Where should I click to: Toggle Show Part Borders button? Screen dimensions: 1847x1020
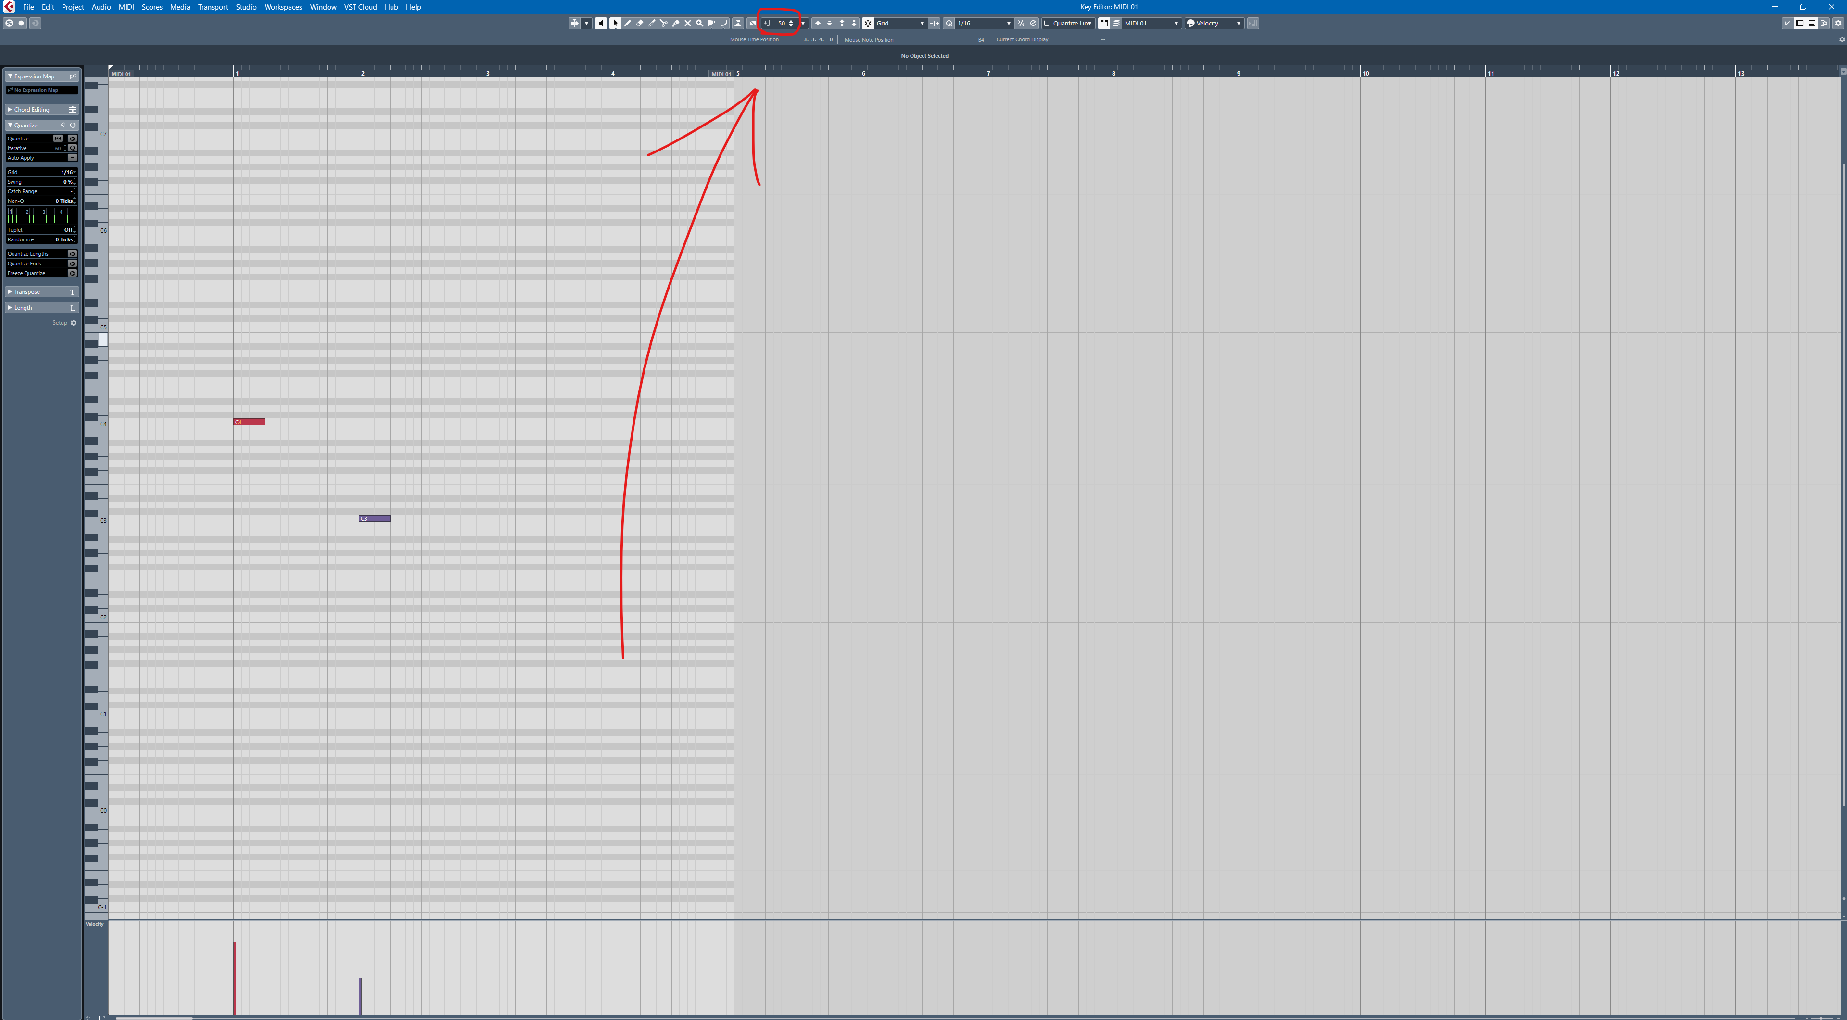1104,23
